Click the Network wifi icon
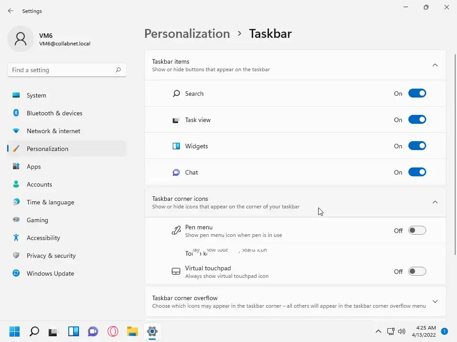Image resolution: width=457 pixels, height=342 pixels. pos(16,131)
